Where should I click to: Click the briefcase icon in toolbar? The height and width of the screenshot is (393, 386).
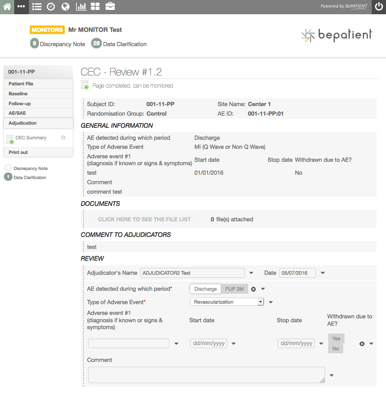point(110,7)
